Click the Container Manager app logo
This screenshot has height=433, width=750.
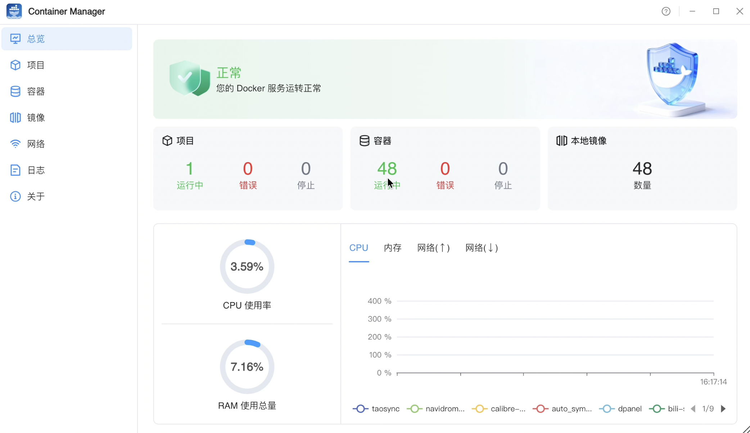pyautogui.click(x=14, y=12)
